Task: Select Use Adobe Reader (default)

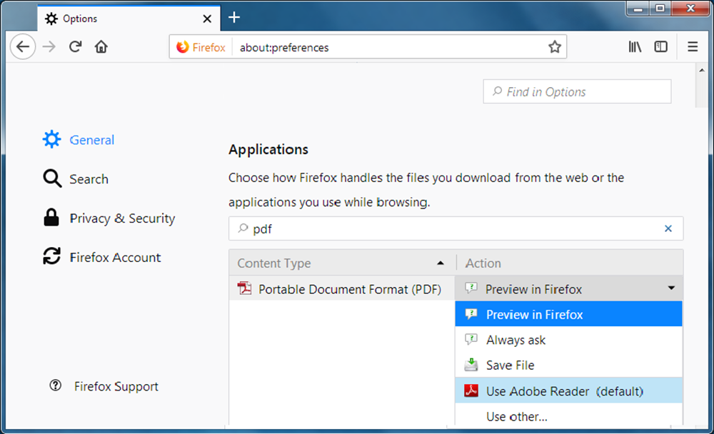Action: 564,391
